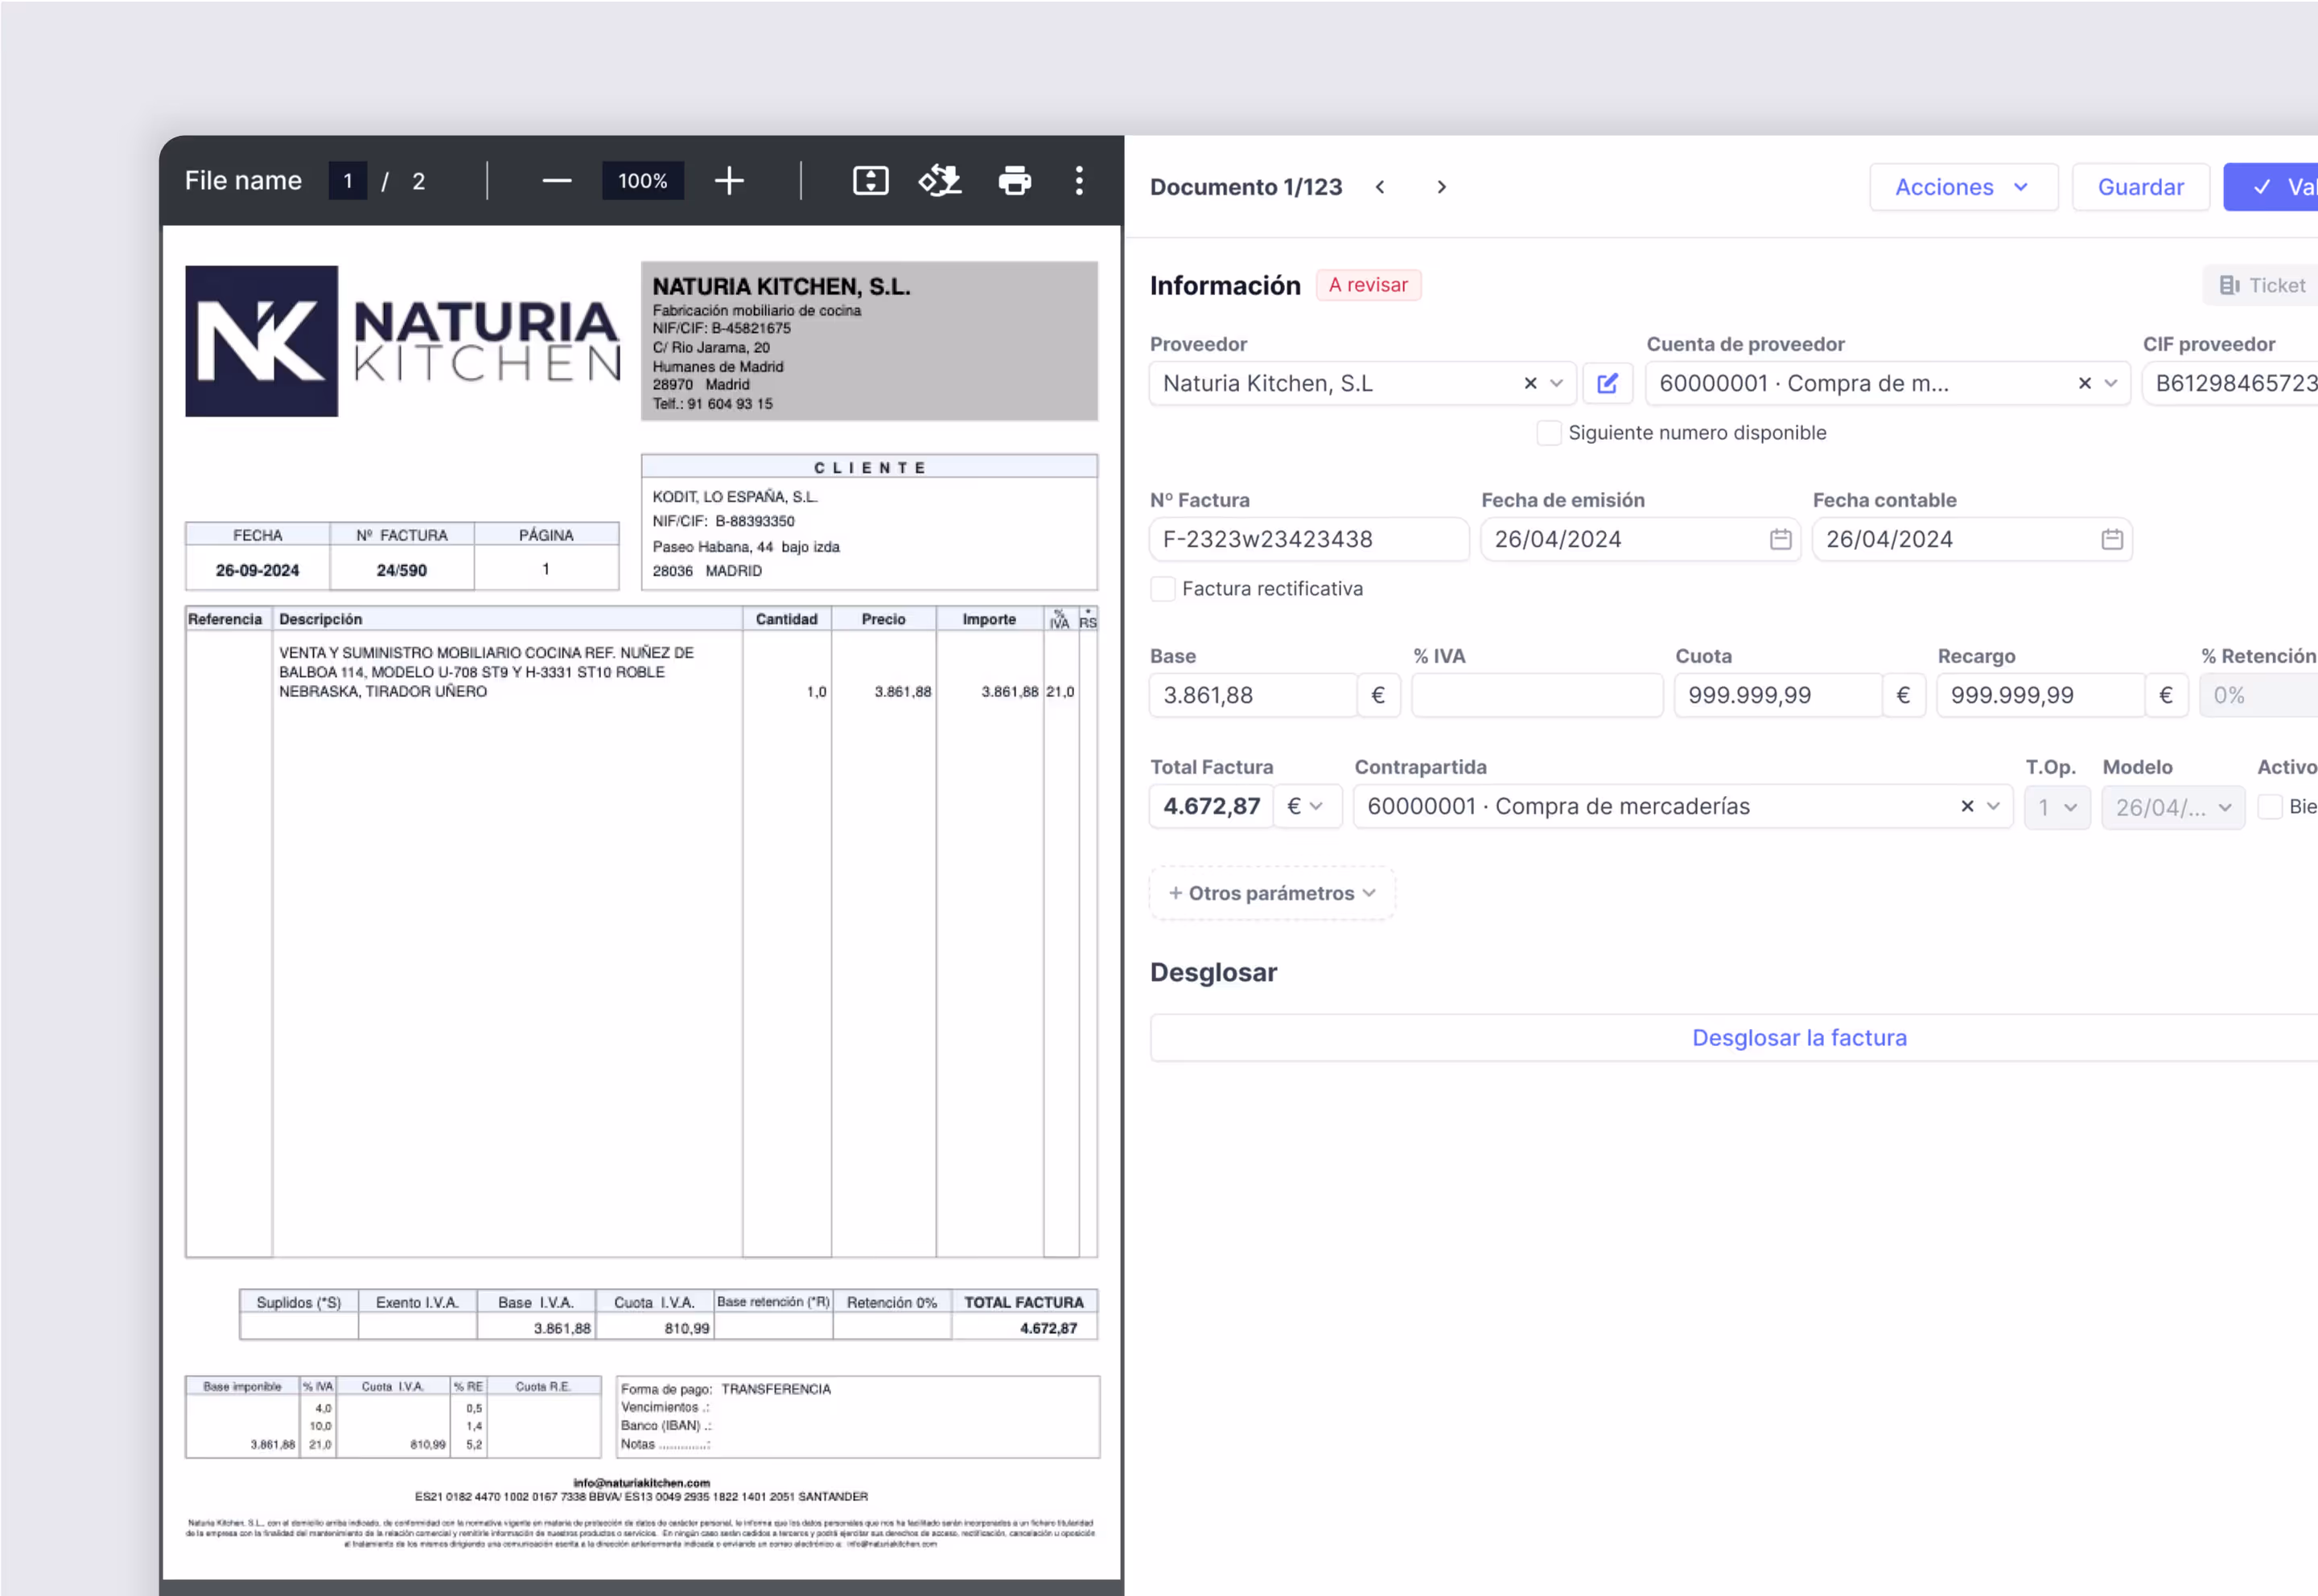Click TRANSFERENCIA payment method text
2318x1596 pixels.
(x=776, y=1390)
